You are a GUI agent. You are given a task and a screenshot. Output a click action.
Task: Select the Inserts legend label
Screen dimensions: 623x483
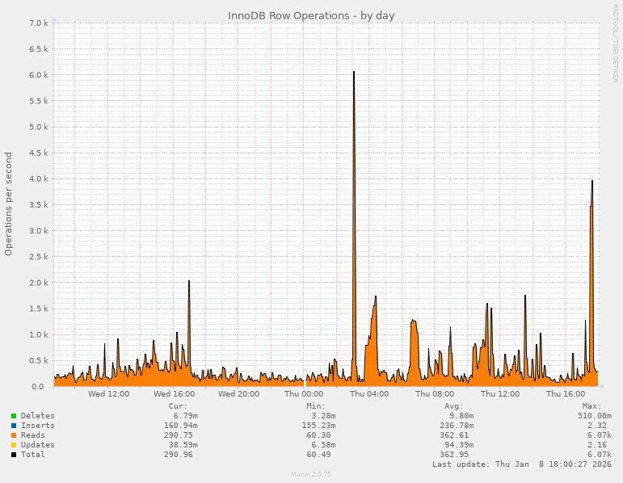38,426
